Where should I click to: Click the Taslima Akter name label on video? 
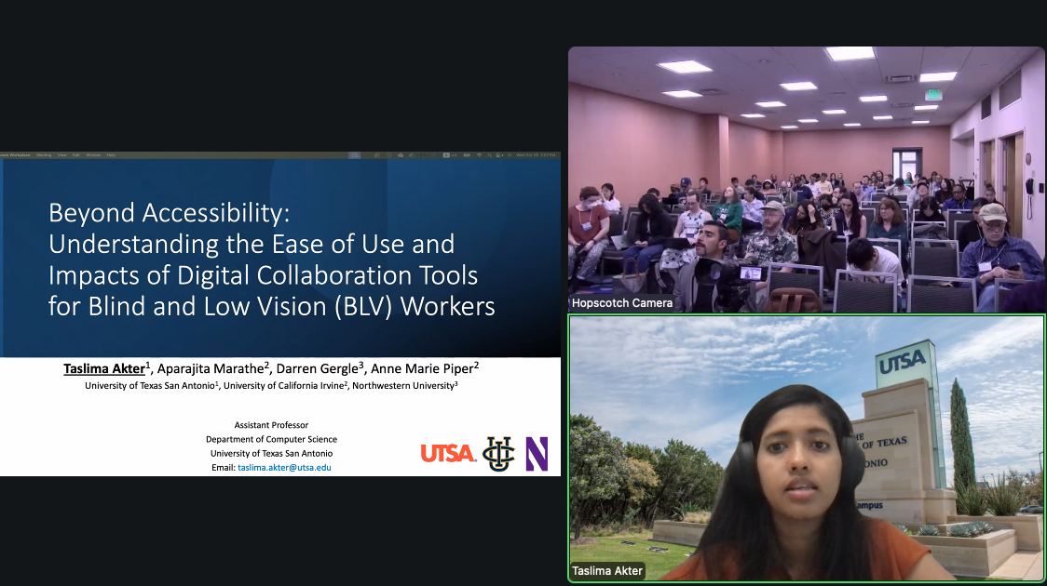[x=607, y=570]
